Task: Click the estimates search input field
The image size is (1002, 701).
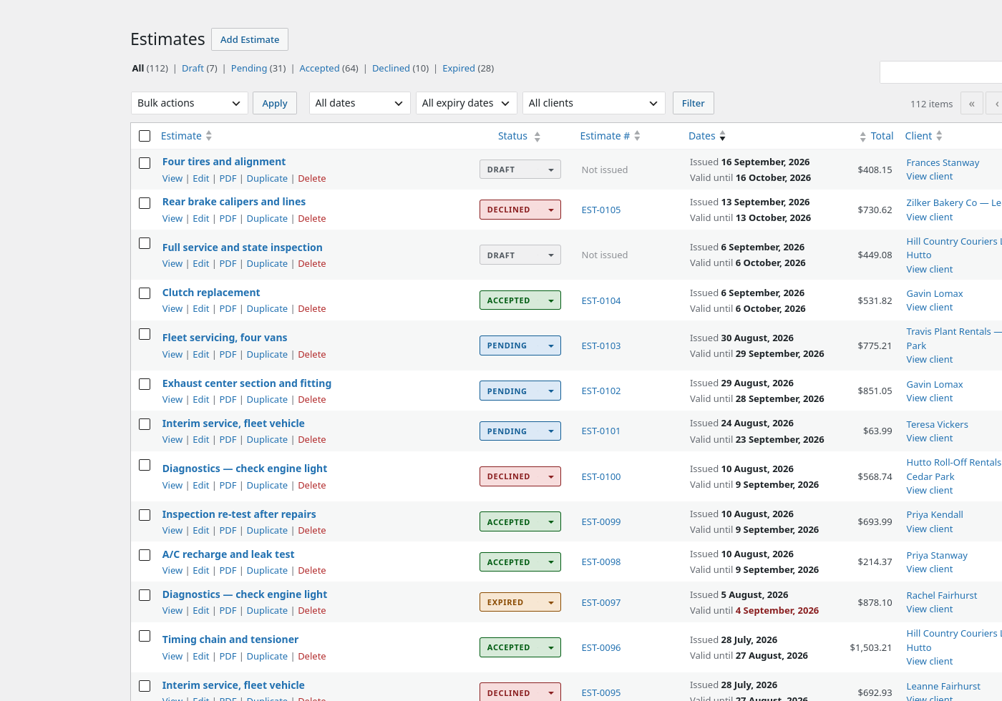Action: [x=940, y=72]
